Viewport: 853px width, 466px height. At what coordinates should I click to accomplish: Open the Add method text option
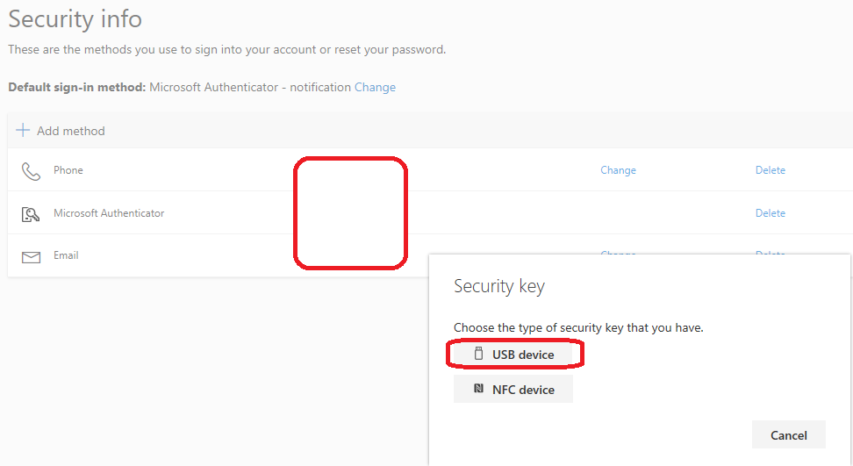click(70, 131)
